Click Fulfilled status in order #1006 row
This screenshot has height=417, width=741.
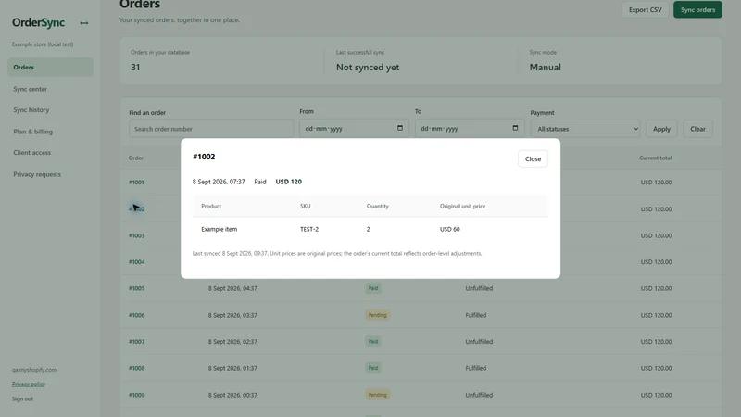tap(476, 315)
